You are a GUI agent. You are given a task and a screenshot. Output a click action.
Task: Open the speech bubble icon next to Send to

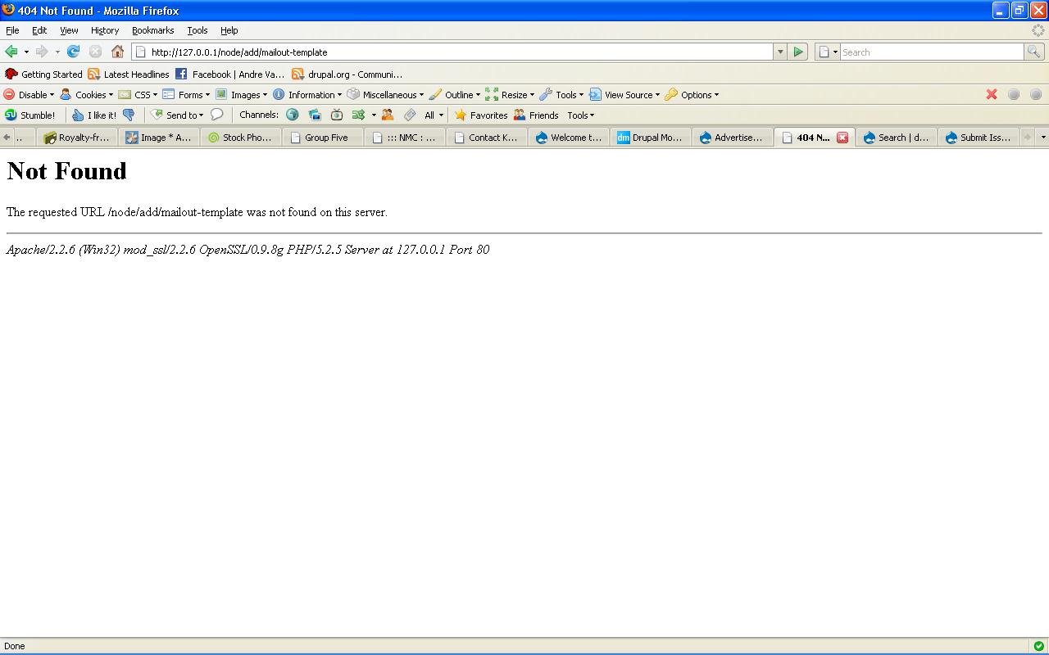point(216,115)
